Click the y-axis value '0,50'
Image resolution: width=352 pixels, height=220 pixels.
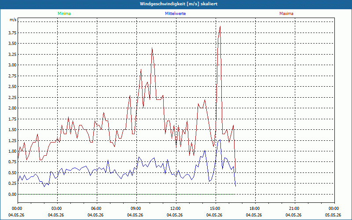click(12, 173)
